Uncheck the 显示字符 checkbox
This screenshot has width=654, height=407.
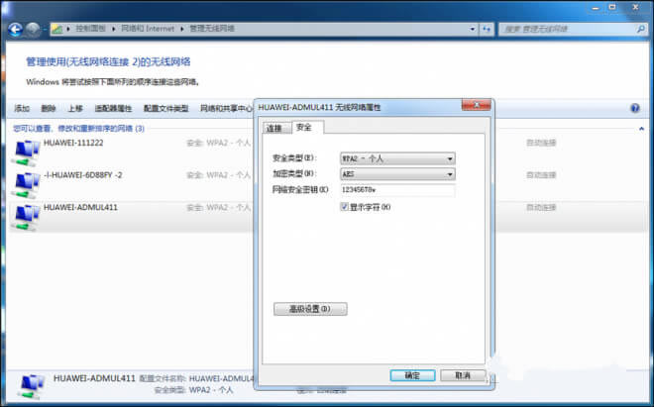(345, 206)
